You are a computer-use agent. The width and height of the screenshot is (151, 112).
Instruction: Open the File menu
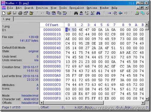[x=10, y=8]
